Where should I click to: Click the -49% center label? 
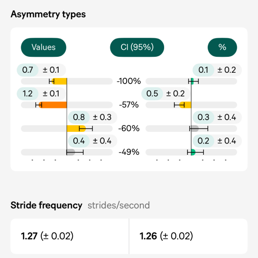pyautogui.click(x=129, y=152)
